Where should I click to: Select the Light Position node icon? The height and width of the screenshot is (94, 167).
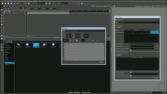19,45
